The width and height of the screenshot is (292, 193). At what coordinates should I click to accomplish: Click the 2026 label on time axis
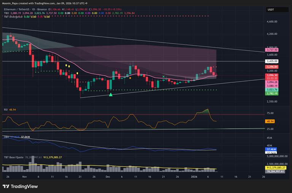(194, 177)
